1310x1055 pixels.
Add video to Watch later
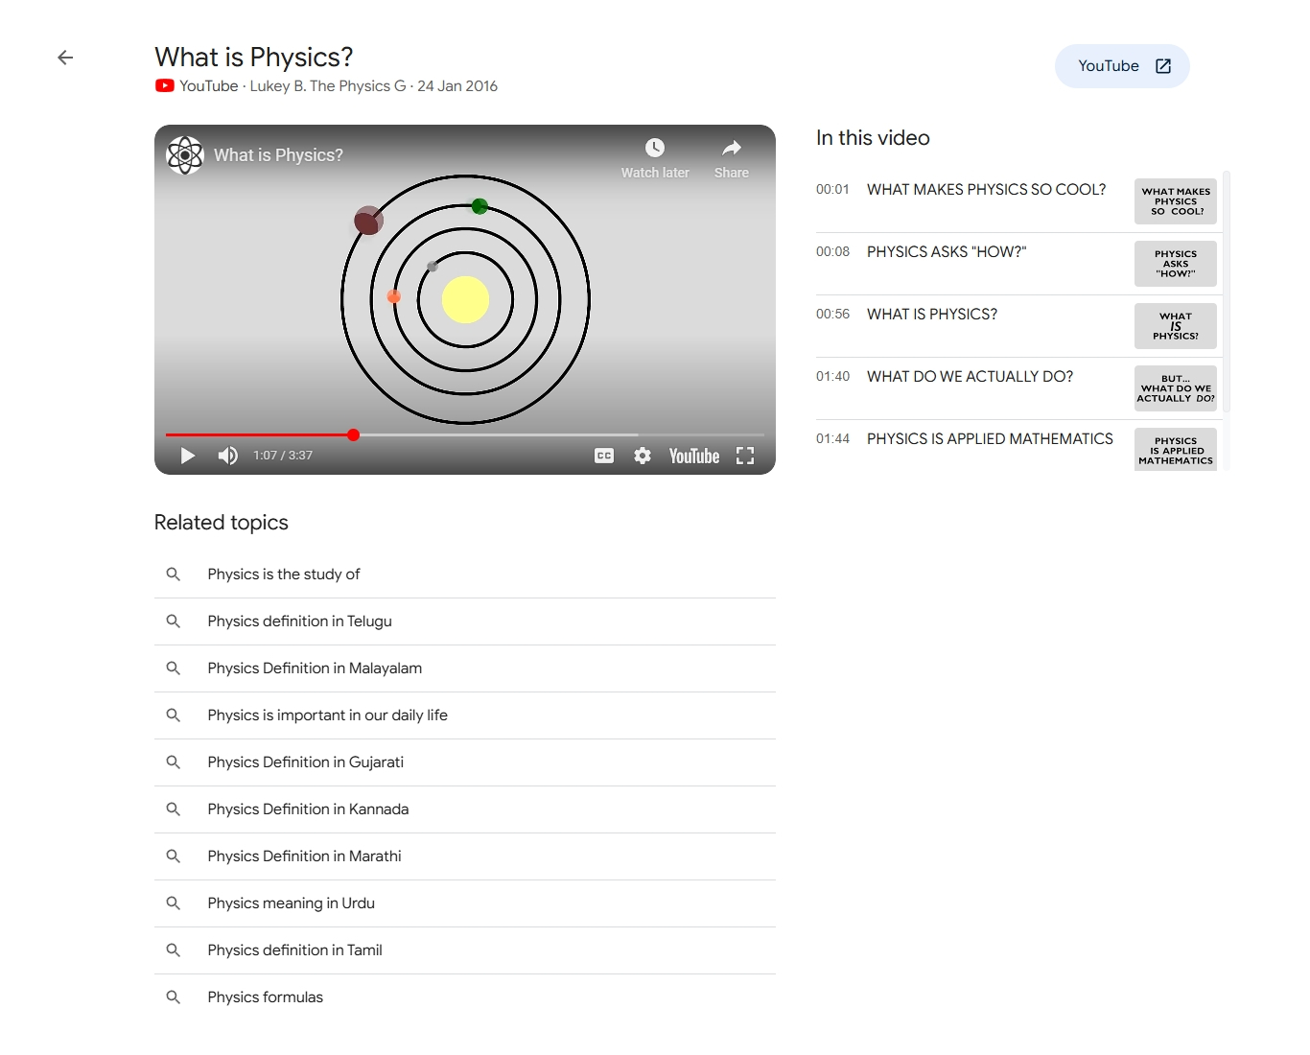(655, 158)
